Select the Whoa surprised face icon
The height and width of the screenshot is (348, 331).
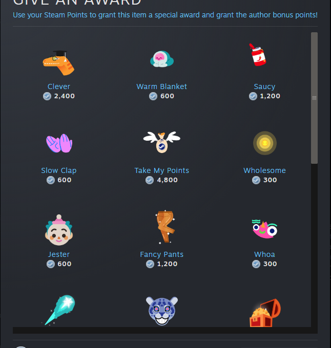264,229
